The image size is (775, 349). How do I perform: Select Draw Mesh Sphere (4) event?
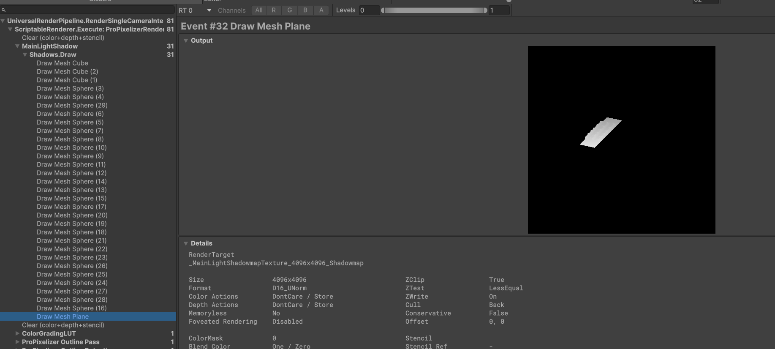[70, 97]
